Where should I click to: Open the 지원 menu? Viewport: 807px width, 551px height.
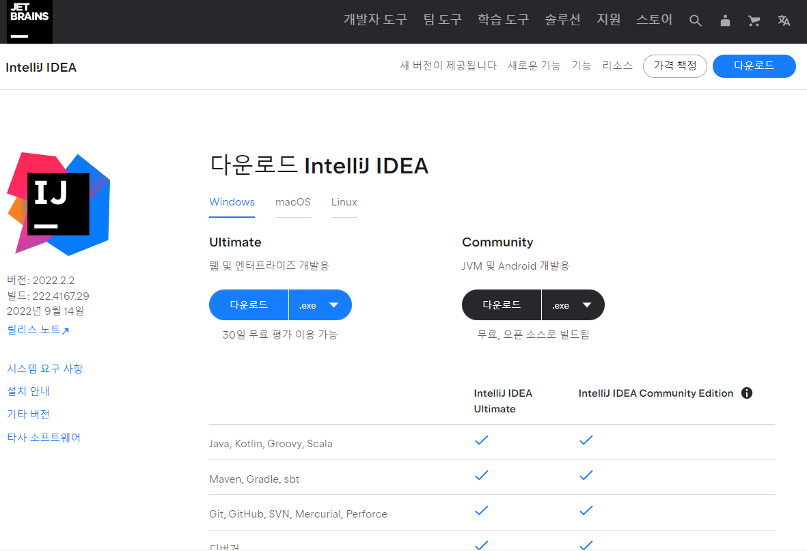608,20
